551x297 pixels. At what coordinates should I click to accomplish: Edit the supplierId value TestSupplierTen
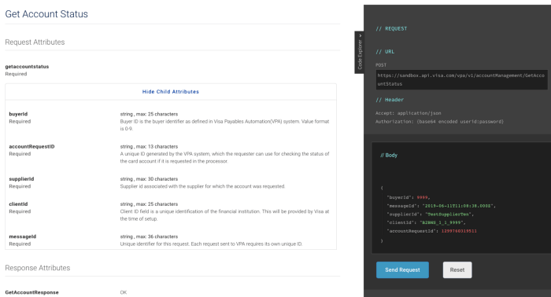click(449, 214)
